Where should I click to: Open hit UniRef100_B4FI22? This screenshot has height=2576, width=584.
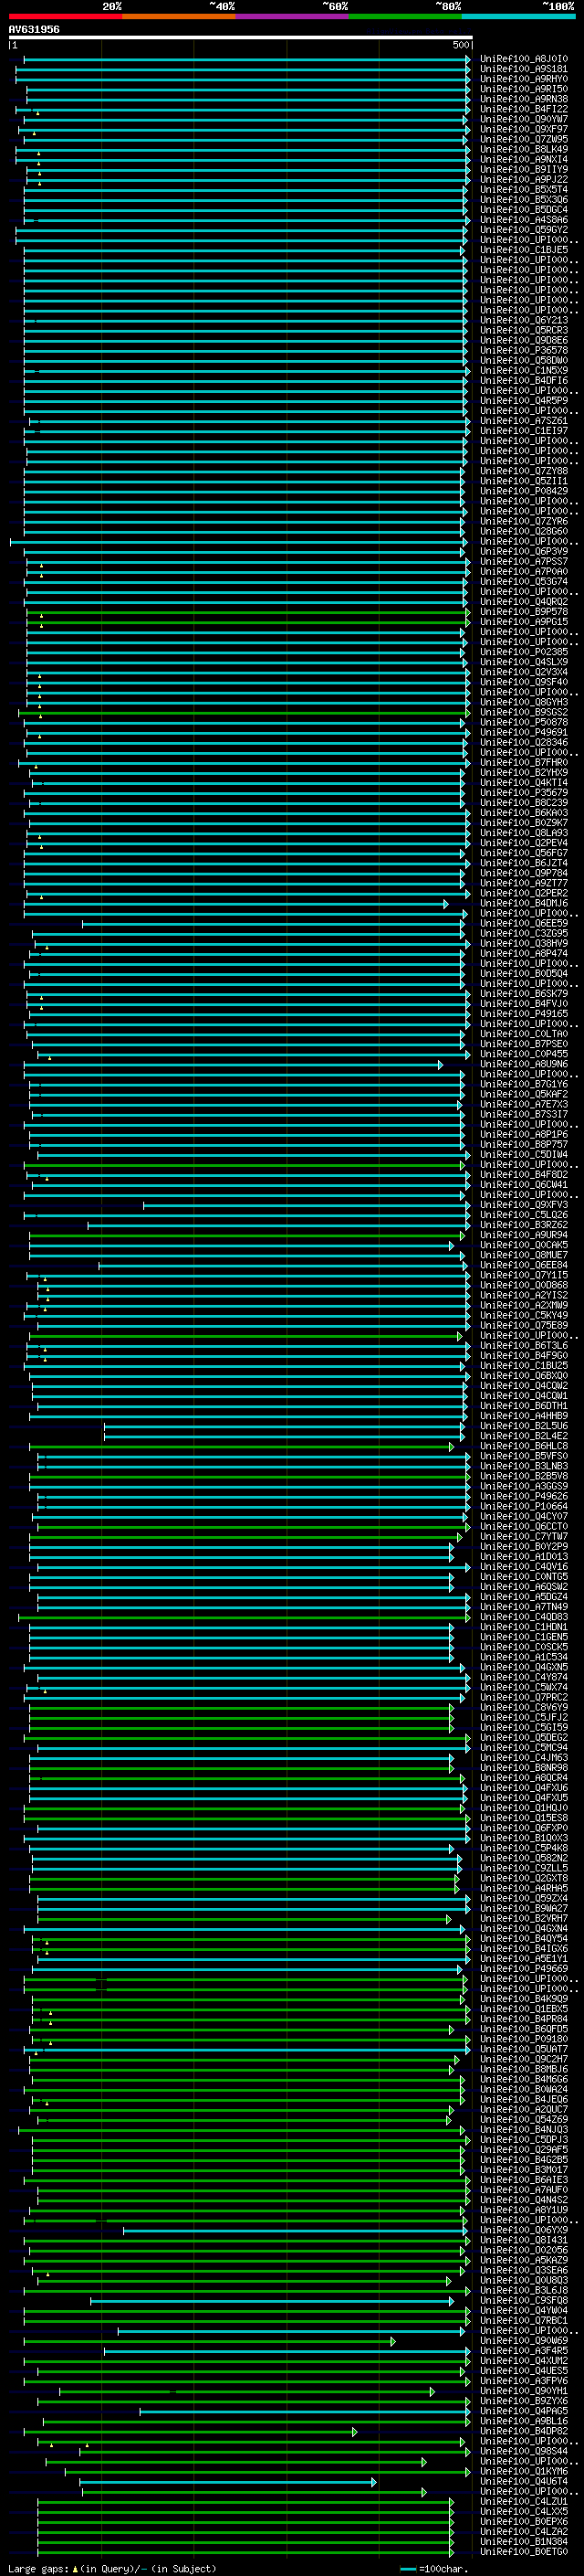[523, 109]
